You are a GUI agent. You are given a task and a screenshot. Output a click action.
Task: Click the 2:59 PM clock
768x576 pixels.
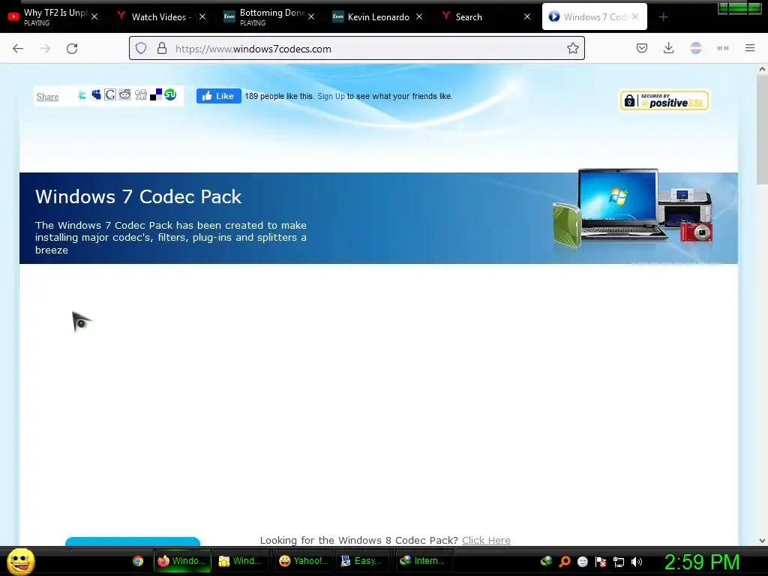[x=701, y=562]
